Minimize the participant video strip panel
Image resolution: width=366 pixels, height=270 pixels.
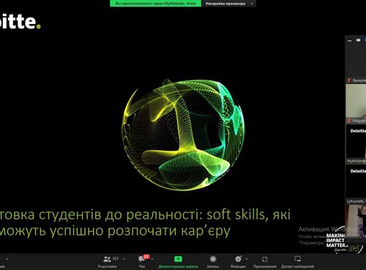(349, 41)
